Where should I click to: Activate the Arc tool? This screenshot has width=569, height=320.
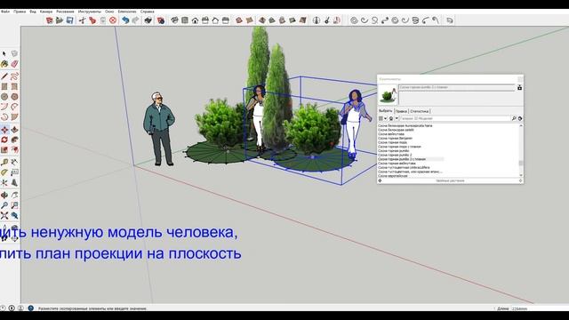(x=4, y=107)
